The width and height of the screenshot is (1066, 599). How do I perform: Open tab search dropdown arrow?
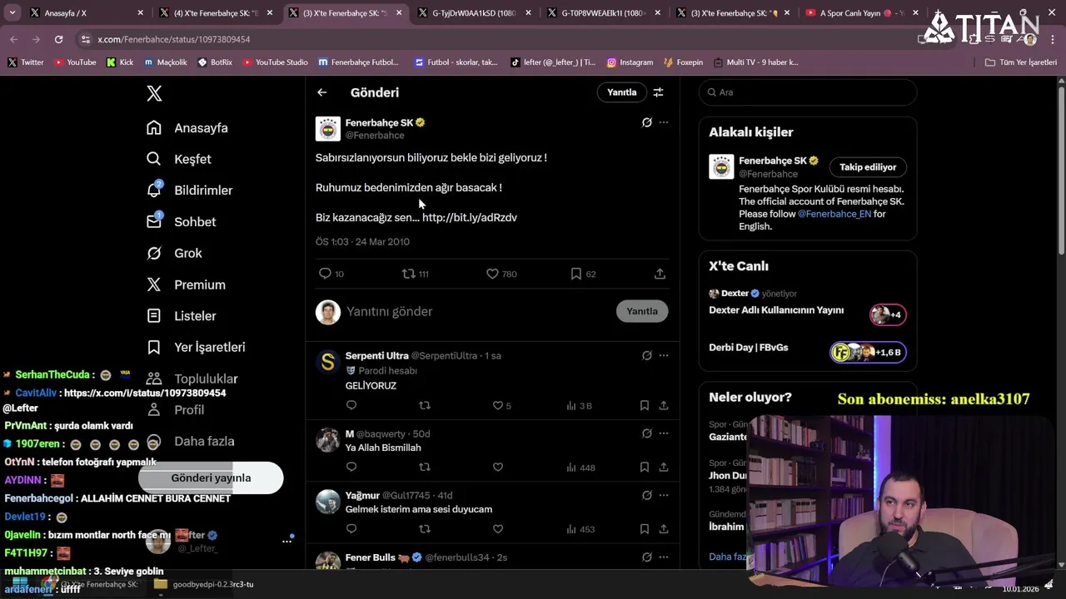coord(12,12)
